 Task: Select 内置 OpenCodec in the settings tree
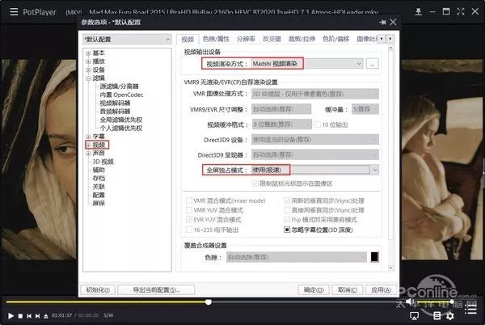(121, 95)
